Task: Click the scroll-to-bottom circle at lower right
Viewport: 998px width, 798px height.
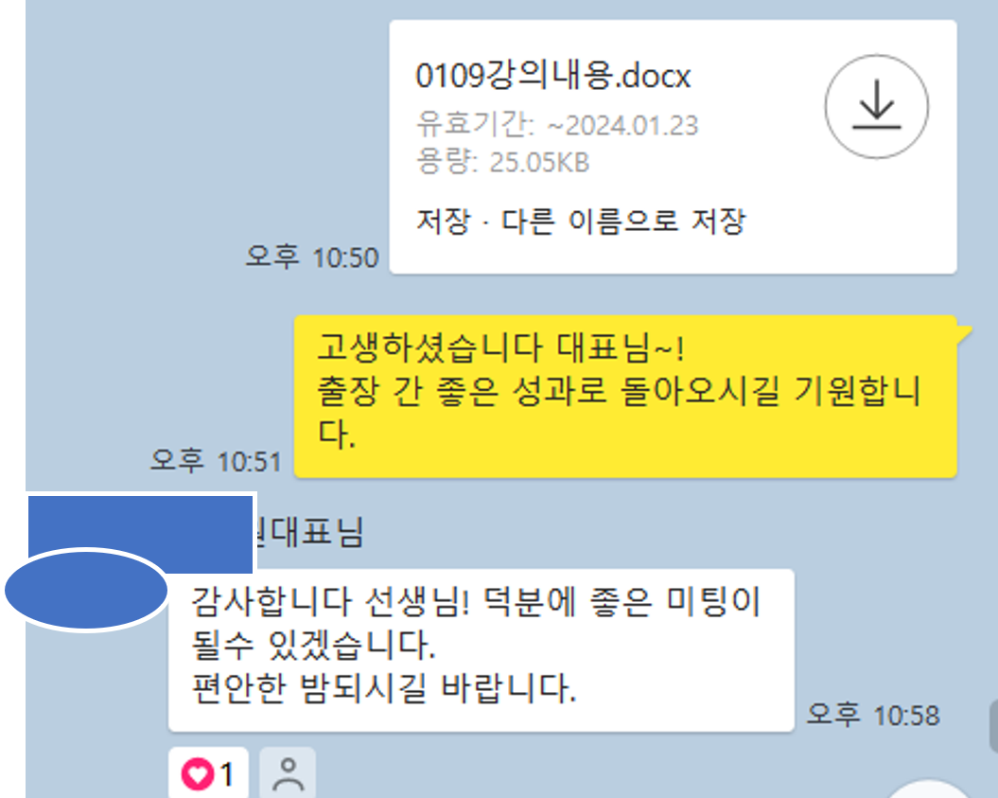Action: (x=931, y=789)
